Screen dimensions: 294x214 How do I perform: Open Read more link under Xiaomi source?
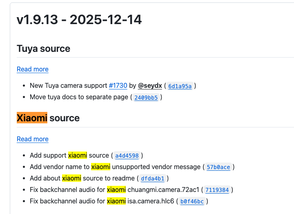pyautogui.click(x=33, y=139)
